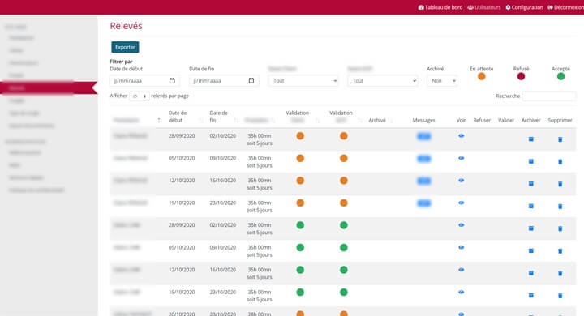Archive accepted relevé starting 12/10/2020

pos(531,273)
